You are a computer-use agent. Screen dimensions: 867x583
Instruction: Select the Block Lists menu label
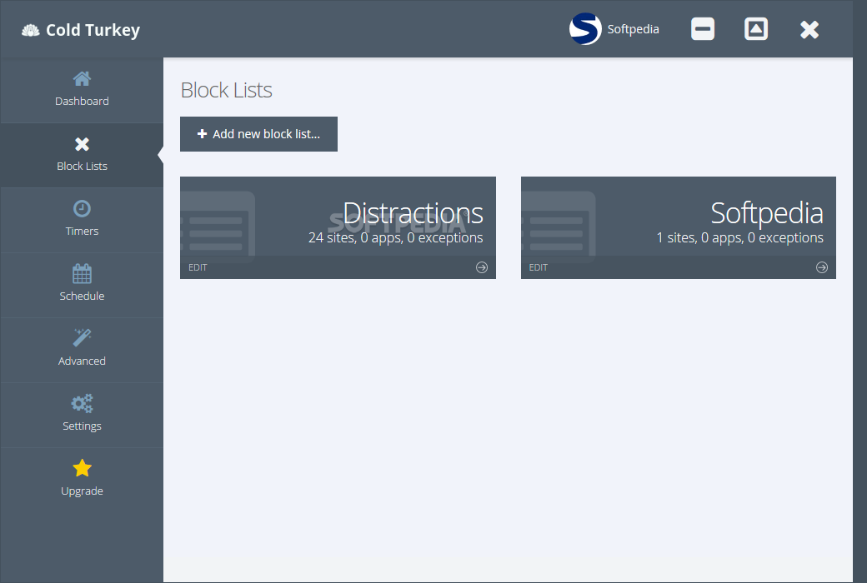tap(82, 167)
